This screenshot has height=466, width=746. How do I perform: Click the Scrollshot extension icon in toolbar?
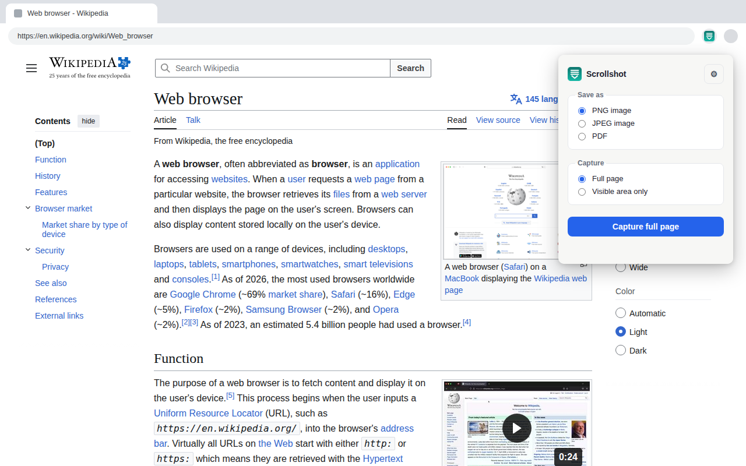coord(709,36)
